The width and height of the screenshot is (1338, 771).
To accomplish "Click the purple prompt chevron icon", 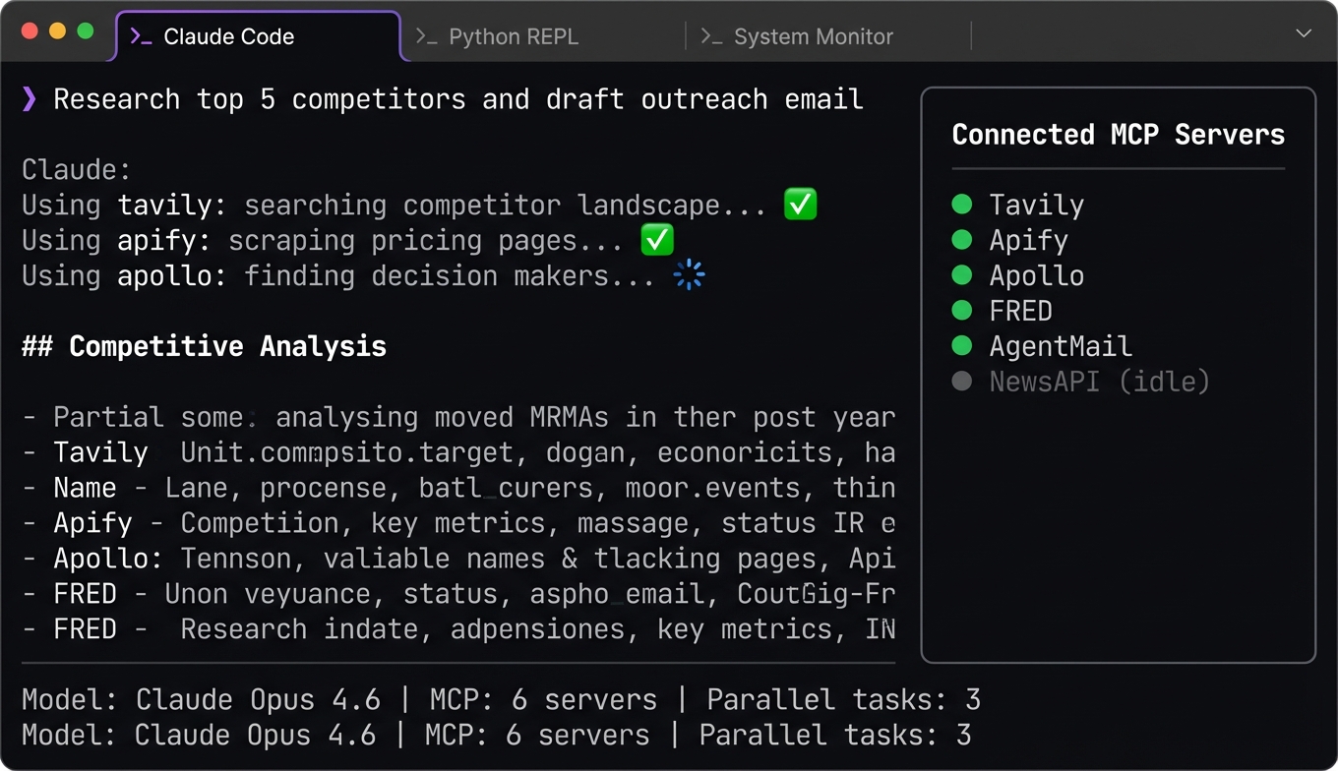I will 30,98.
